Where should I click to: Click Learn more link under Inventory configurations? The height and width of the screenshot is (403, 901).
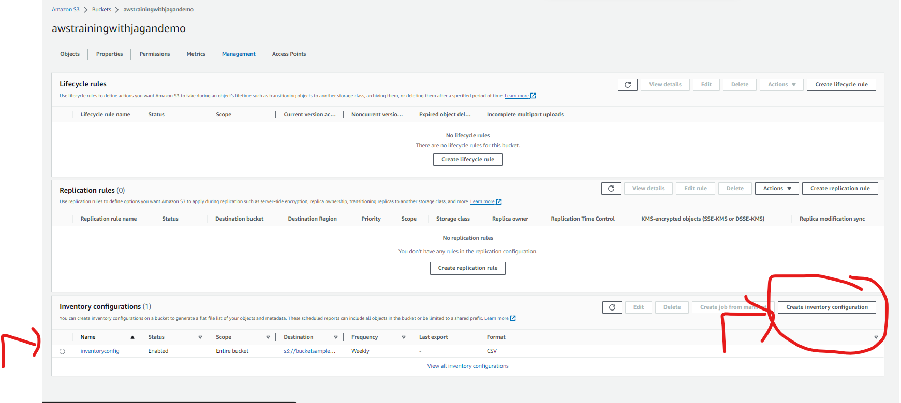[496, 318]
